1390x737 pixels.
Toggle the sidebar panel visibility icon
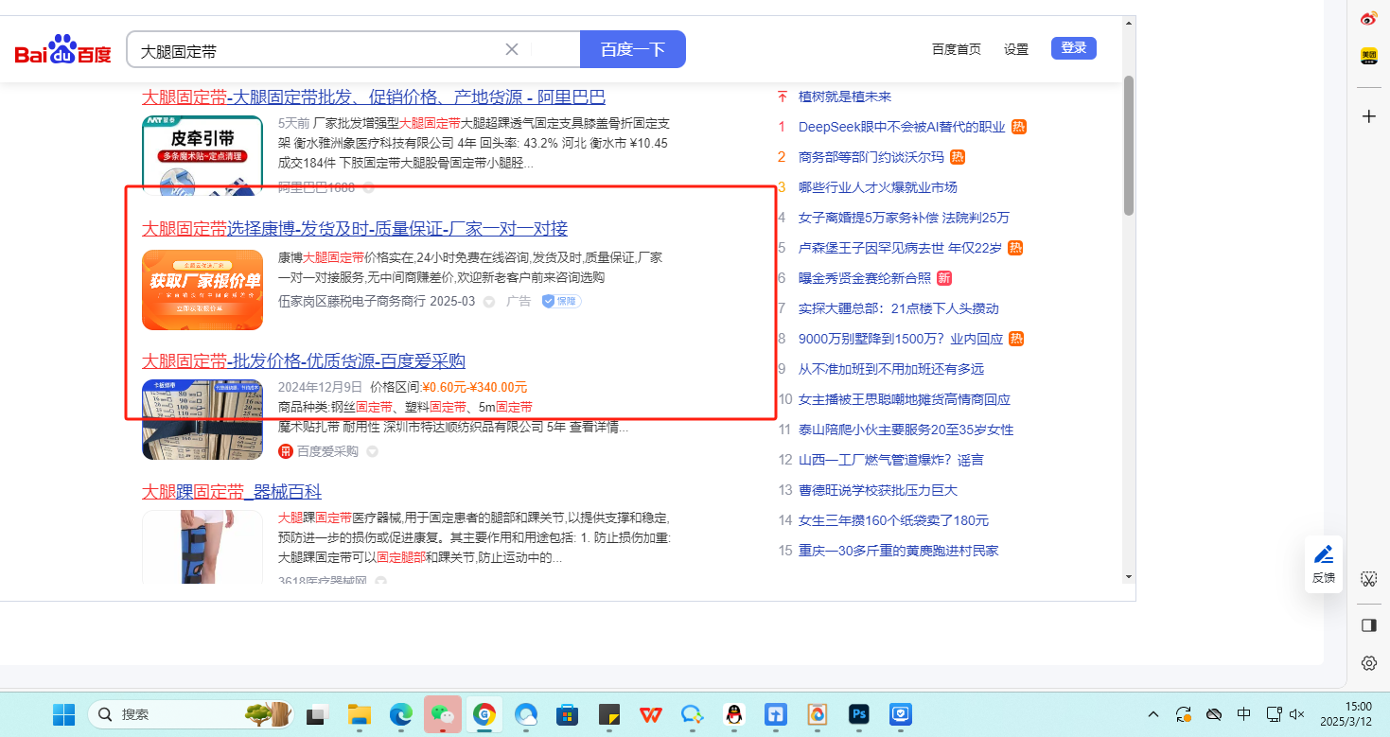(x=1368, y=625)
